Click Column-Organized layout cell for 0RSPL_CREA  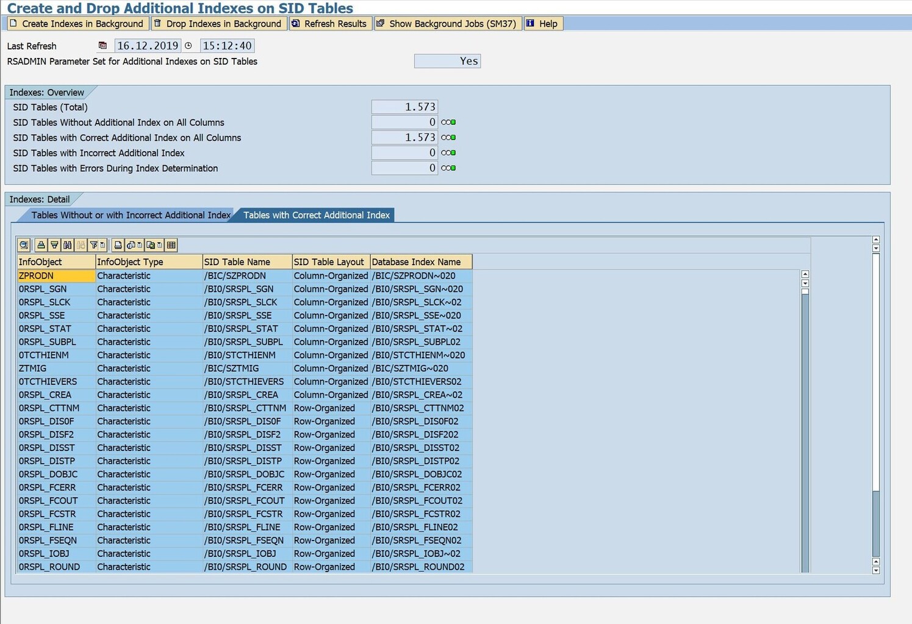(x=331, y=395)
